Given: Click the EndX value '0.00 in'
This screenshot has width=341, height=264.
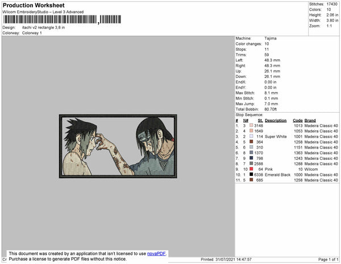Looking at the screenshot, I should pyautogui.click(x=271, y=82).
